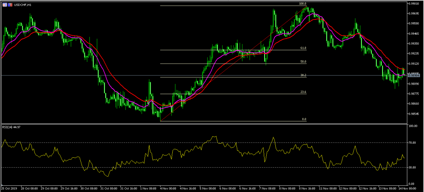This screenshot has width=424, height=192.
Task: Click price axis value 0.99695
Action: tap(414, 14)
